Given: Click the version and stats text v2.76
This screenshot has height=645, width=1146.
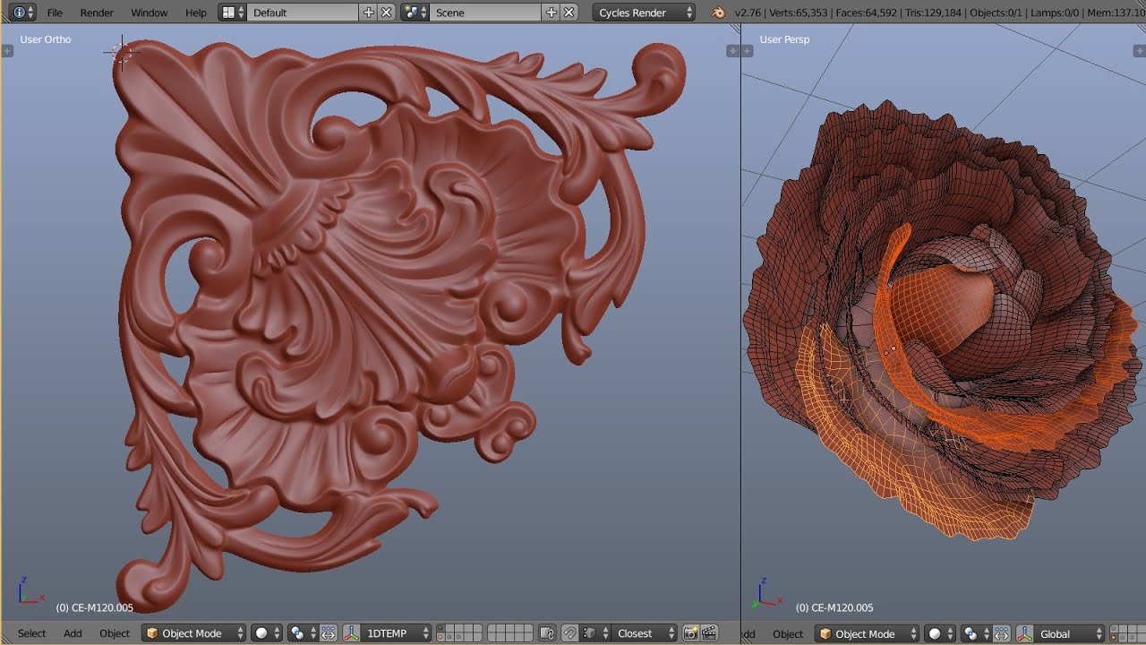Looking at the screenshot, I should coord(938,13).
